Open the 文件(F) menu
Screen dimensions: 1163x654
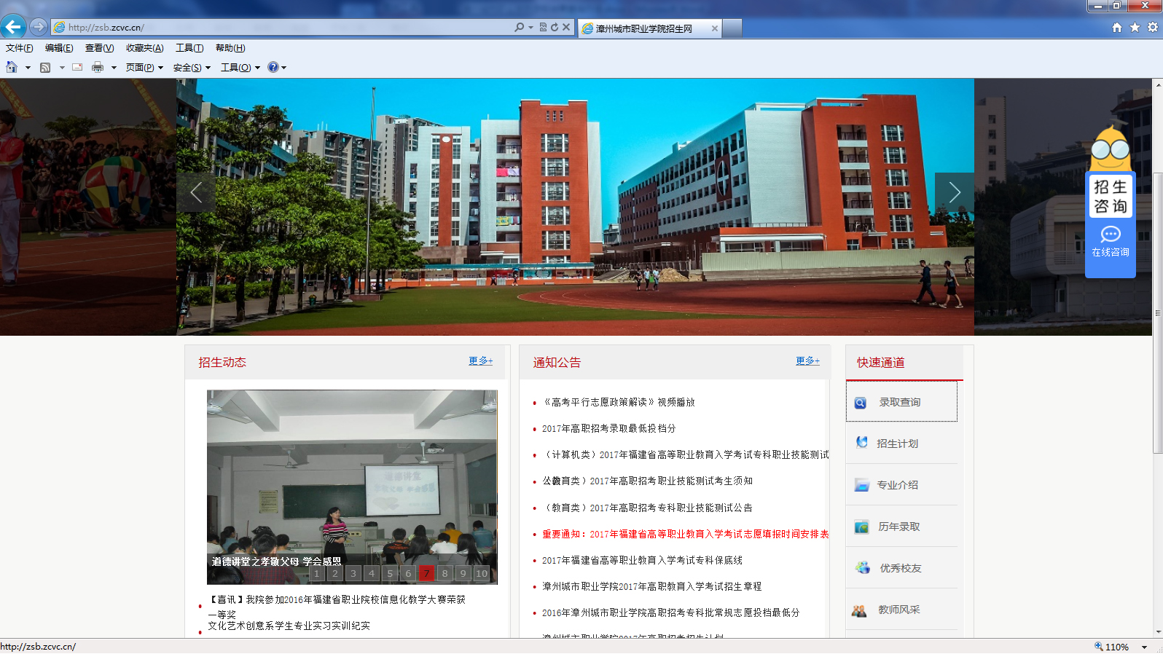tap(20, 48)
